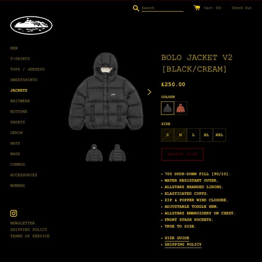
Task: Select size XL option
Action: (x=206, y=135)
